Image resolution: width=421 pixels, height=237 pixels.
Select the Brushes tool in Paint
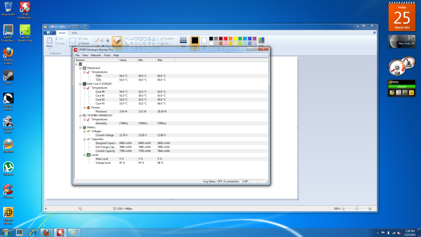[x=117, y=42]
